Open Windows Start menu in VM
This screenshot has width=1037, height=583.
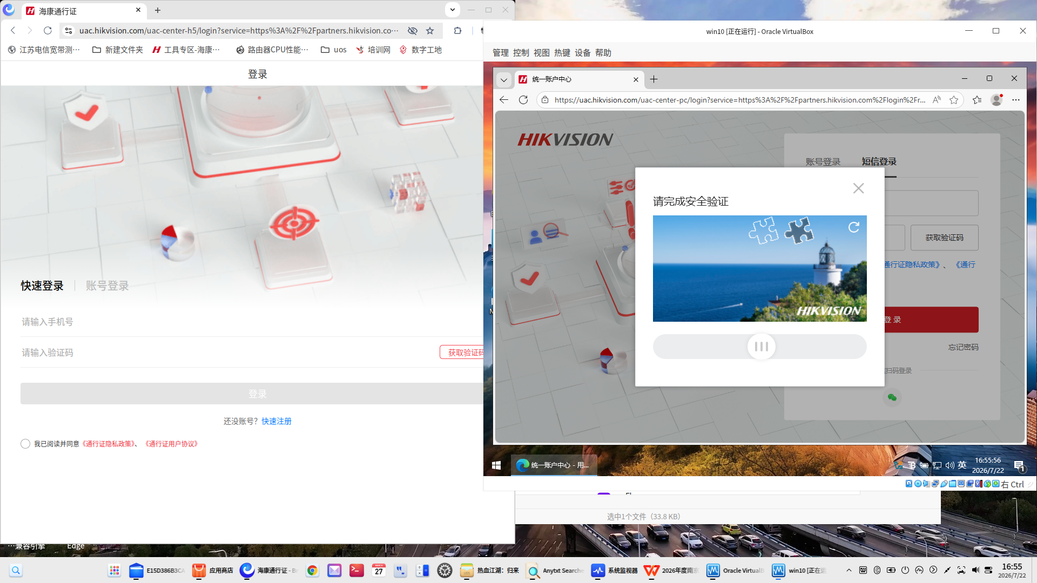[496, 465]
